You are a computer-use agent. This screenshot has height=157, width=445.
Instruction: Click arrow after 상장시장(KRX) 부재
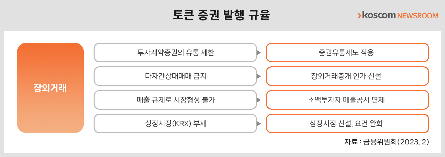tap(259, 124)
